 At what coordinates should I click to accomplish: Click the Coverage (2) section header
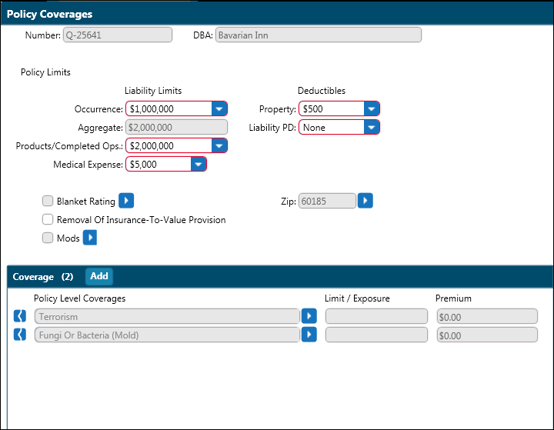point(42,276)
